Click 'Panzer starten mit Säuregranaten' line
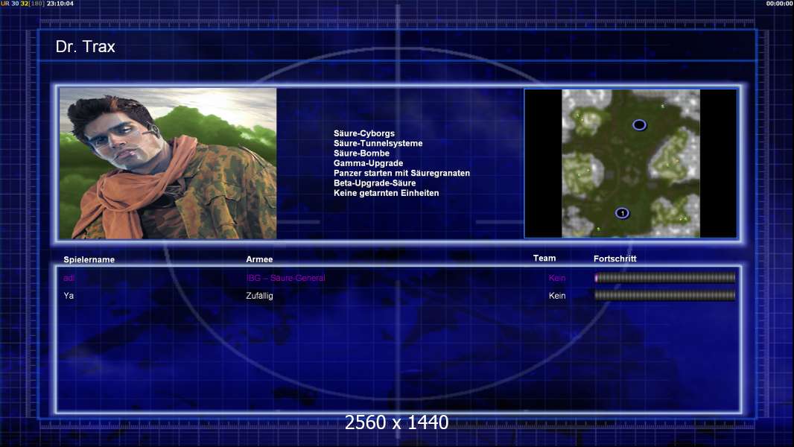 401,173
